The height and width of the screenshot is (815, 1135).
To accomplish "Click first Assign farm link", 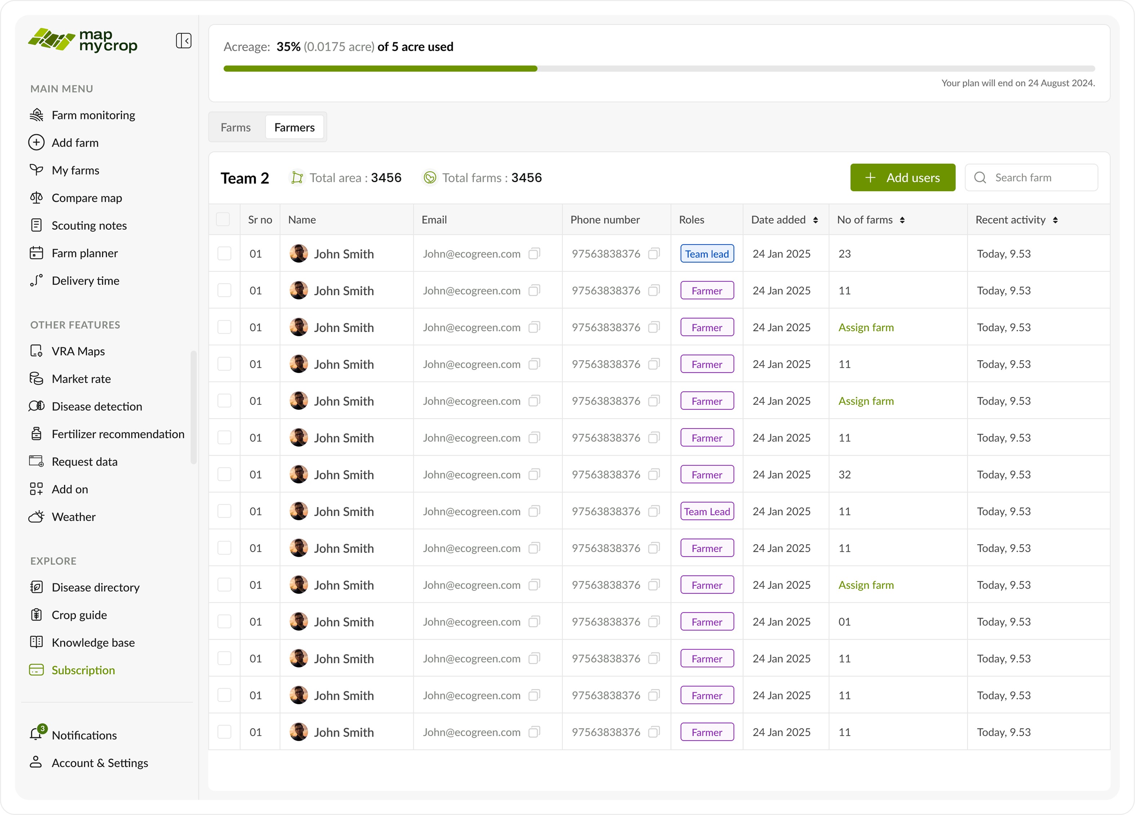I will coord(866,327).
